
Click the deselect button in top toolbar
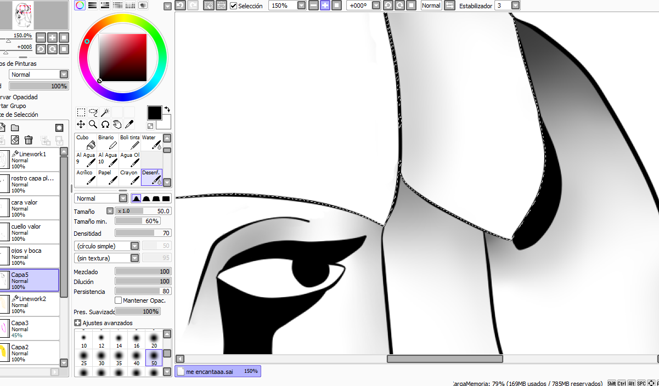(209, 5)
